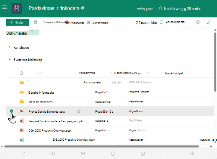Image resolution: width=217 pixels, height=159 pixels.
Task: Open Tarpkultūrinė rinkodara Campaigns.pptx
Action: (56, 121)
